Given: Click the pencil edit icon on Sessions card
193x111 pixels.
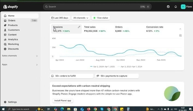Looking at the screenshot, I should 79,27.
